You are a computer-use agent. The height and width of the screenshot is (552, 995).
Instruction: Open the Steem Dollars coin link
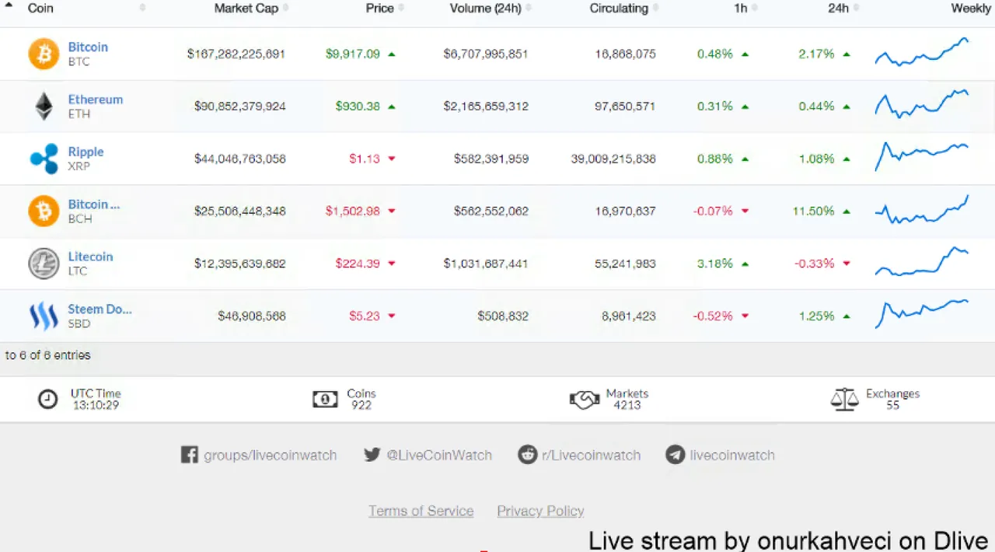(x=99, y=309)
